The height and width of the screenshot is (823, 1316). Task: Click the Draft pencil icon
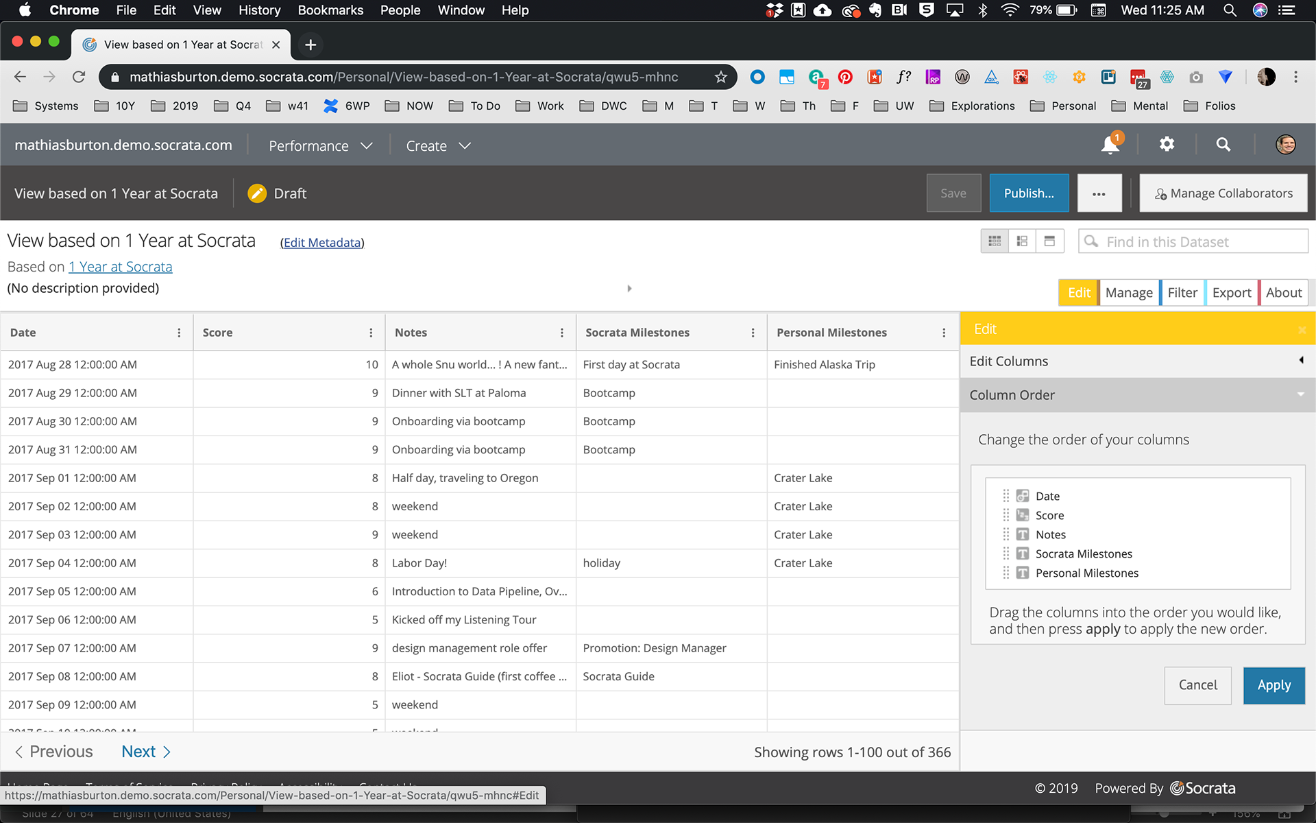click(x=257, y=193)
